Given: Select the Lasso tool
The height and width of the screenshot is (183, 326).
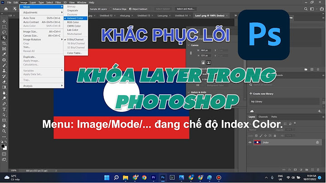Looking at the screenshot, I should [x=4, y=32].
